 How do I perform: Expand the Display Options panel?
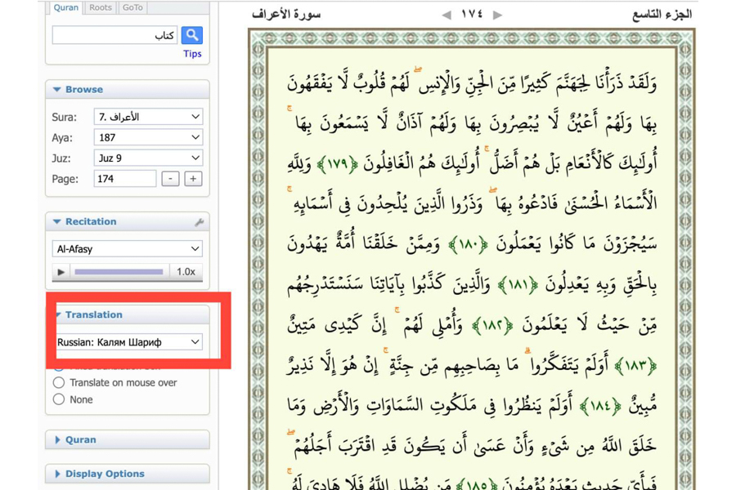(128, 474)
